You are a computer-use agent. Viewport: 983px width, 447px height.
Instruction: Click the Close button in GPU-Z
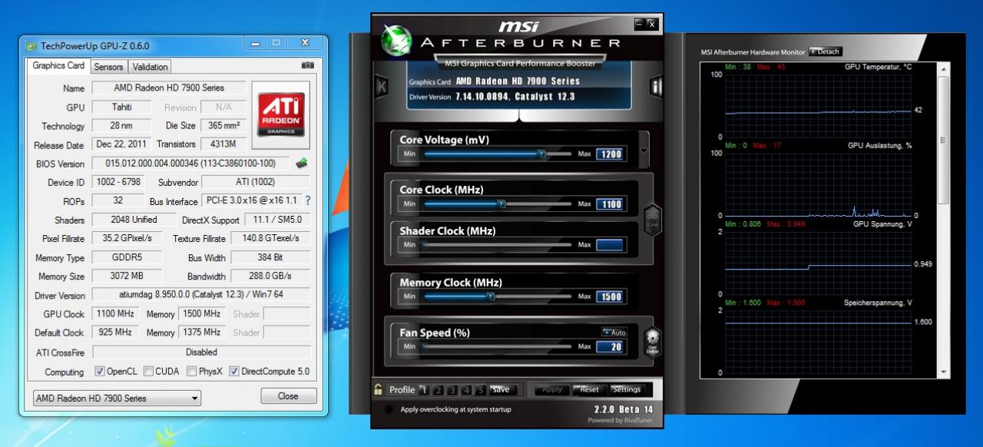click(x=289, y=396)
